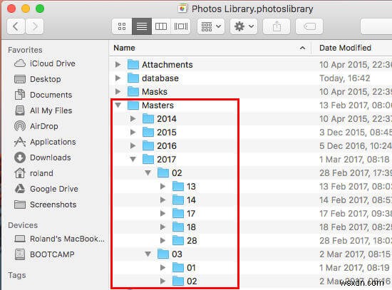Switch to Cover Flow view
This screenshot has height=290, width=392.
coord(181,26)
